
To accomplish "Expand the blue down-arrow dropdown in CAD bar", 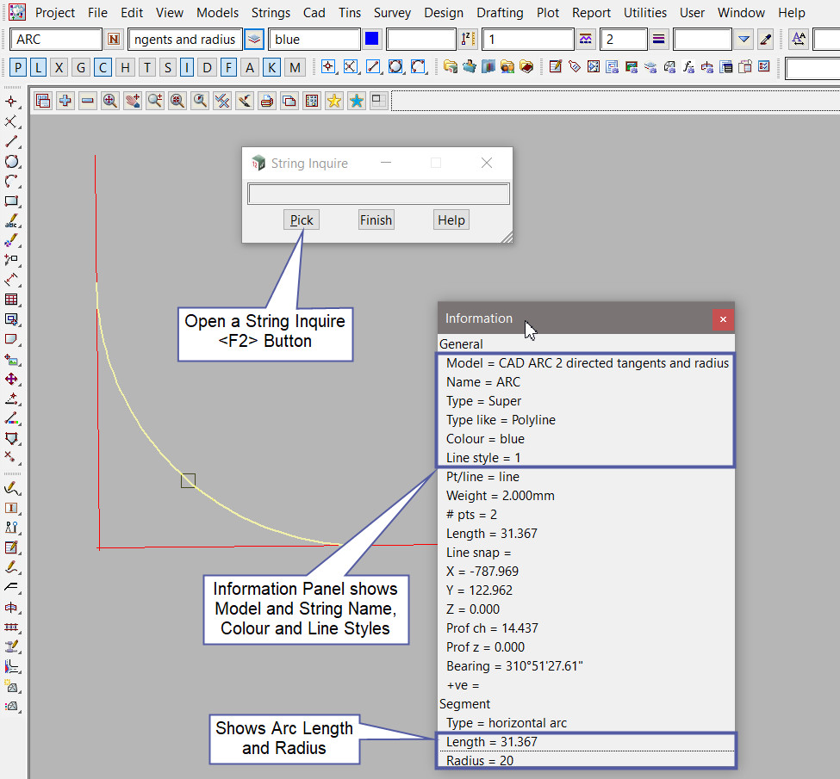I will [744, 40].
